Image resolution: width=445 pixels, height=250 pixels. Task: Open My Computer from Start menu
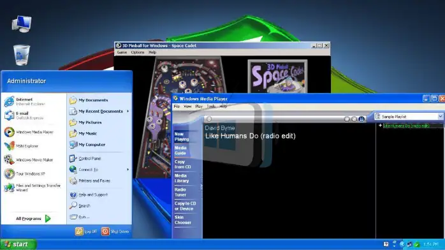tap(87, 144)
